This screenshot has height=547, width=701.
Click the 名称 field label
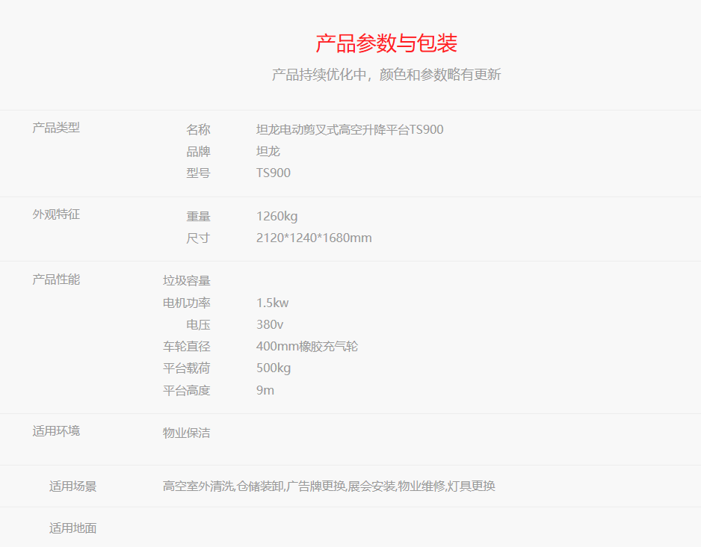tap(198, 129)
